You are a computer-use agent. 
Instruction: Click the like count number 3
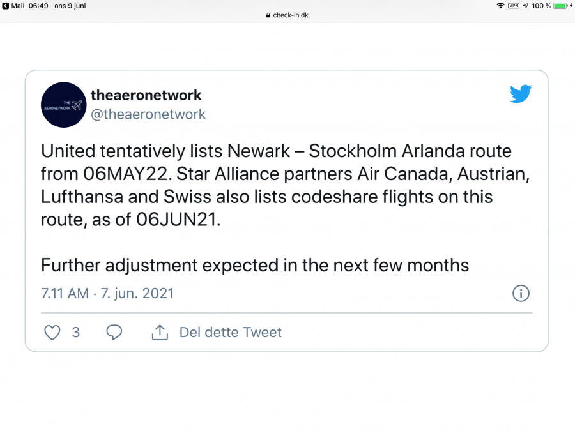pyautogui.click(x=76, y=332)
